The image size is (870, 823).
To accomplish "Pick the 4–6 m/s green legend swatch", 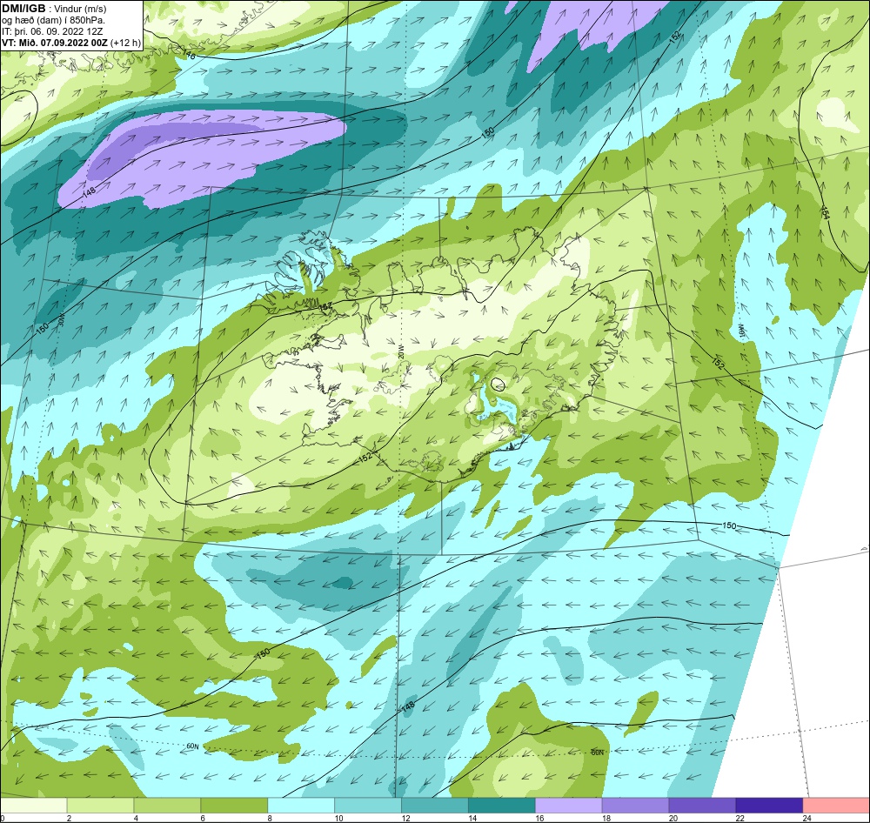I will click(168, 806).
